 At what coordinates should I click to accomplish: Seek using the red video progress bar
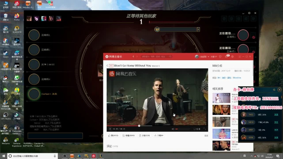[x=157, y=126]
